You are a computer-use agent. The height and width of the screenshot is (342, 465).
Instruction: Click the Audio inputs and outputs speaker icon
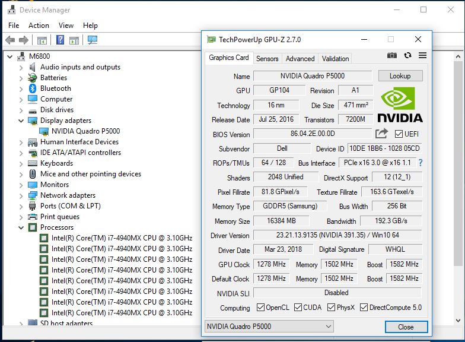pyautogui.click(x=32, y=67)
